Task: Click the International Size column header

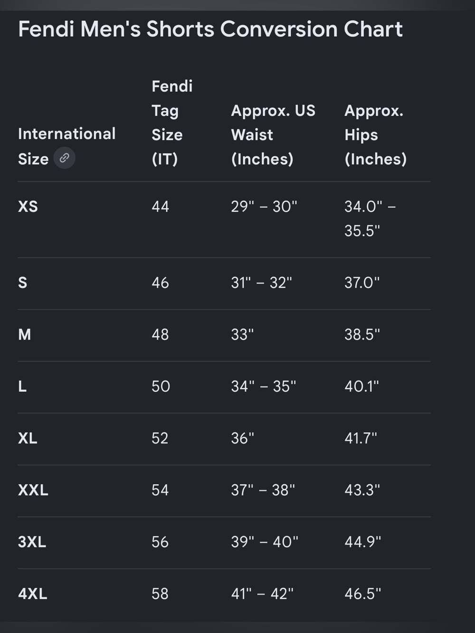Action: [67, 146]
